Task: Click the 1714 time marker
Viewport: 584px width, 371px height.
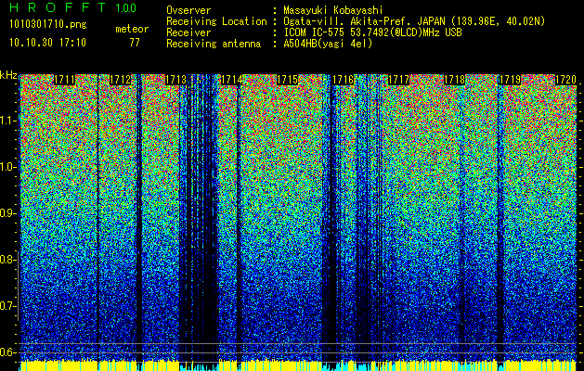Action: click(232, 80)
